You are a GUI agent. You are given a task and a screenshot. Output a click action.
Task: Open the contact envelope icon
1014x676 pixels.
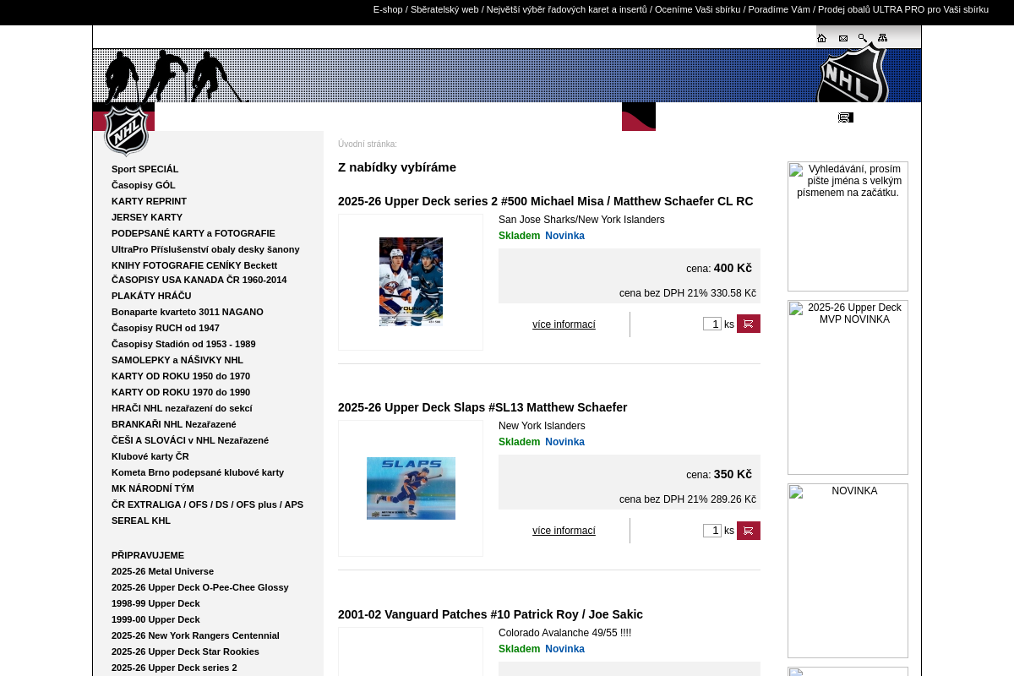click(842, 38)
